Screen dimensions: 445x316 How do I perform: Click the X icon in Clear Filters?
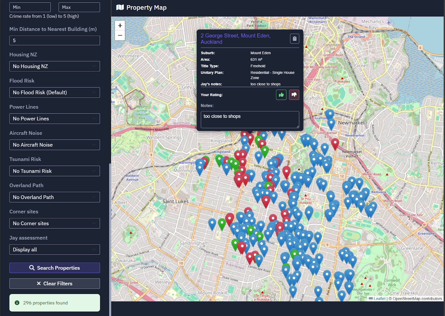click(x=38, y=283)
